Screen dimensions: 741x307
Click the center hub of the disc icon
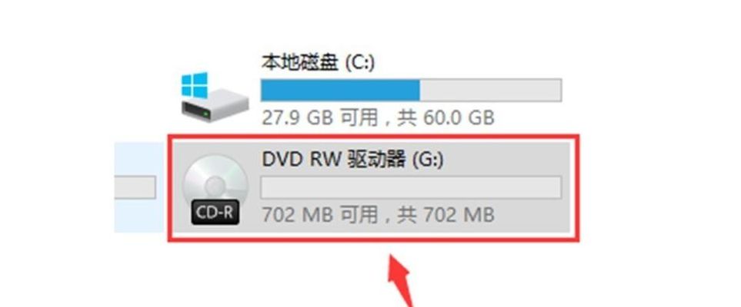(215, 183)
